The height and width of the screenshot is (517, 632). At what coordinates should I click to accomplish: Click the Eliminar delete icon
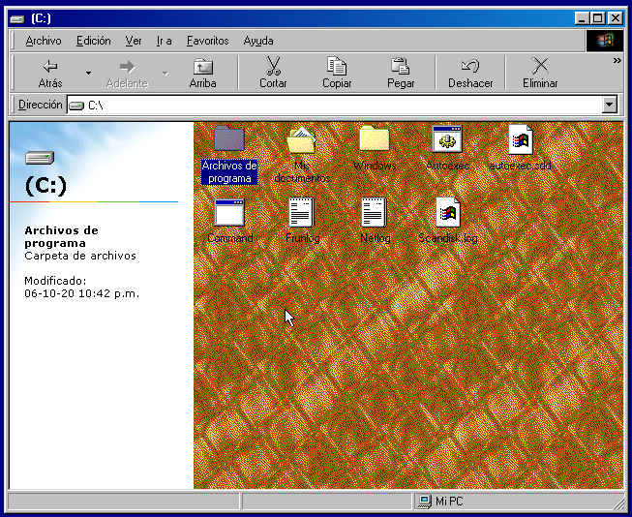(x=540, y=66)
